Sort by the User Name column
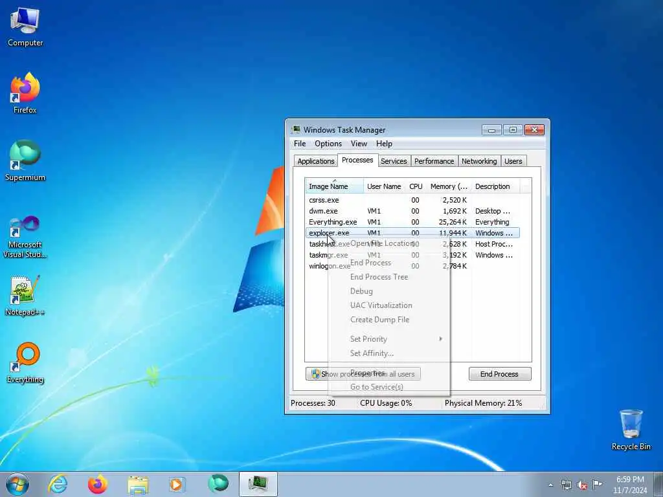 [x=384, y=186]
